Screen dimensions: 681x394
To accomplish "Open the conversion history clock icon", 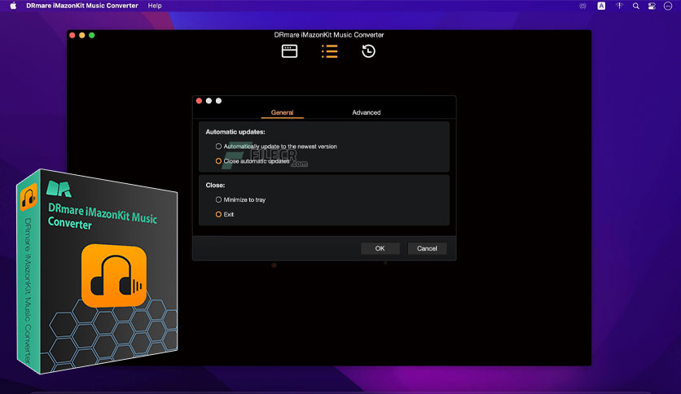I will pyautogui.click(x=368, y=51).
